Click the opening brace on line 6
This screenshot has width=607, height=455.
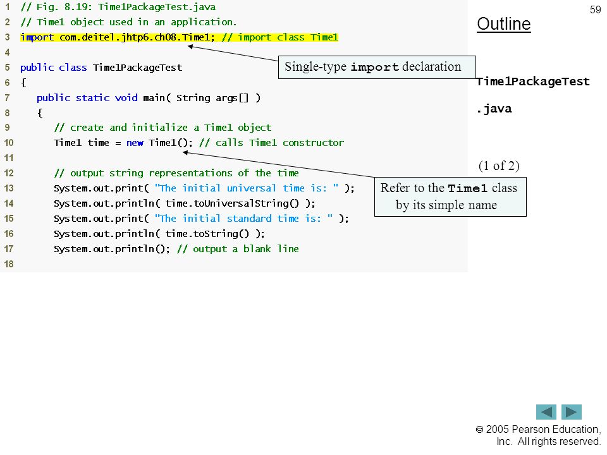click(x=23, y=82)
